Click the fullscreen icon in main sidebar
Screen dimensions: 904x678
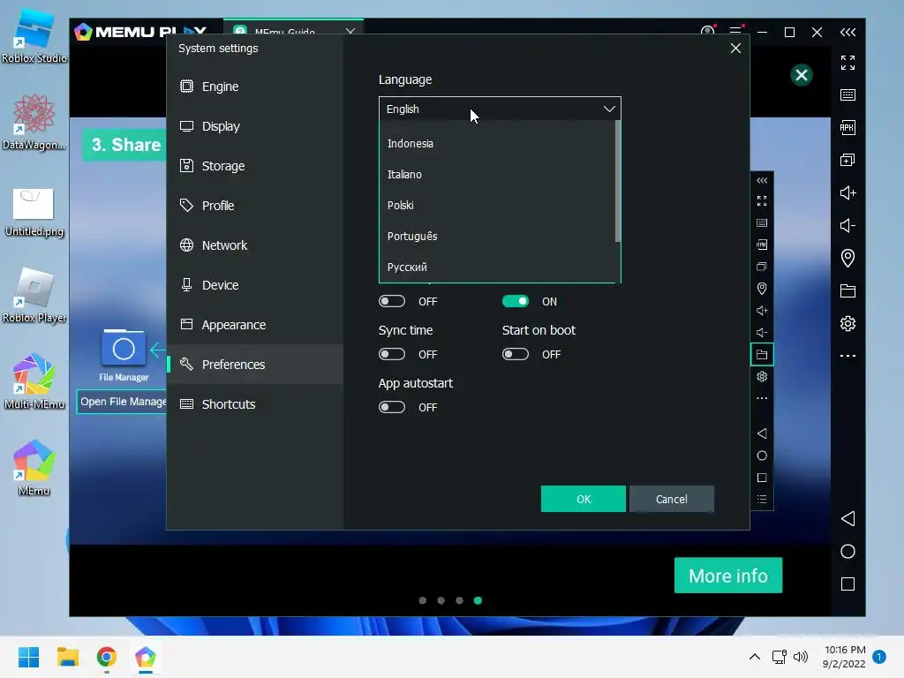847,63
